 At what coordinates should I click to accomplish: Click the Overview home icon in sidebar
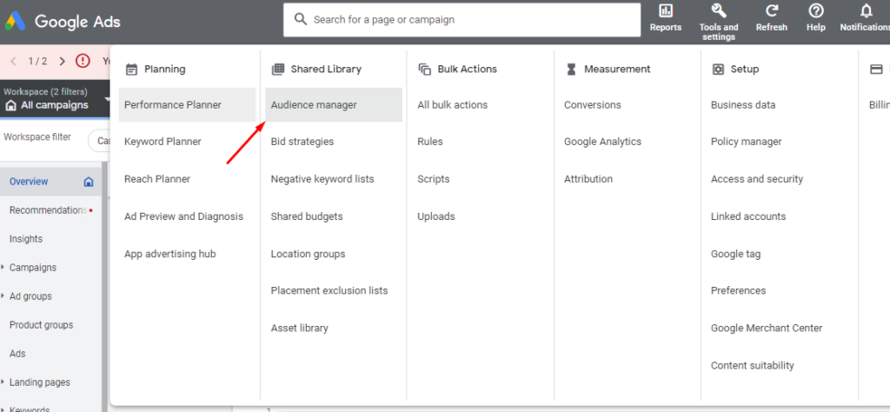tap(88, 182)
